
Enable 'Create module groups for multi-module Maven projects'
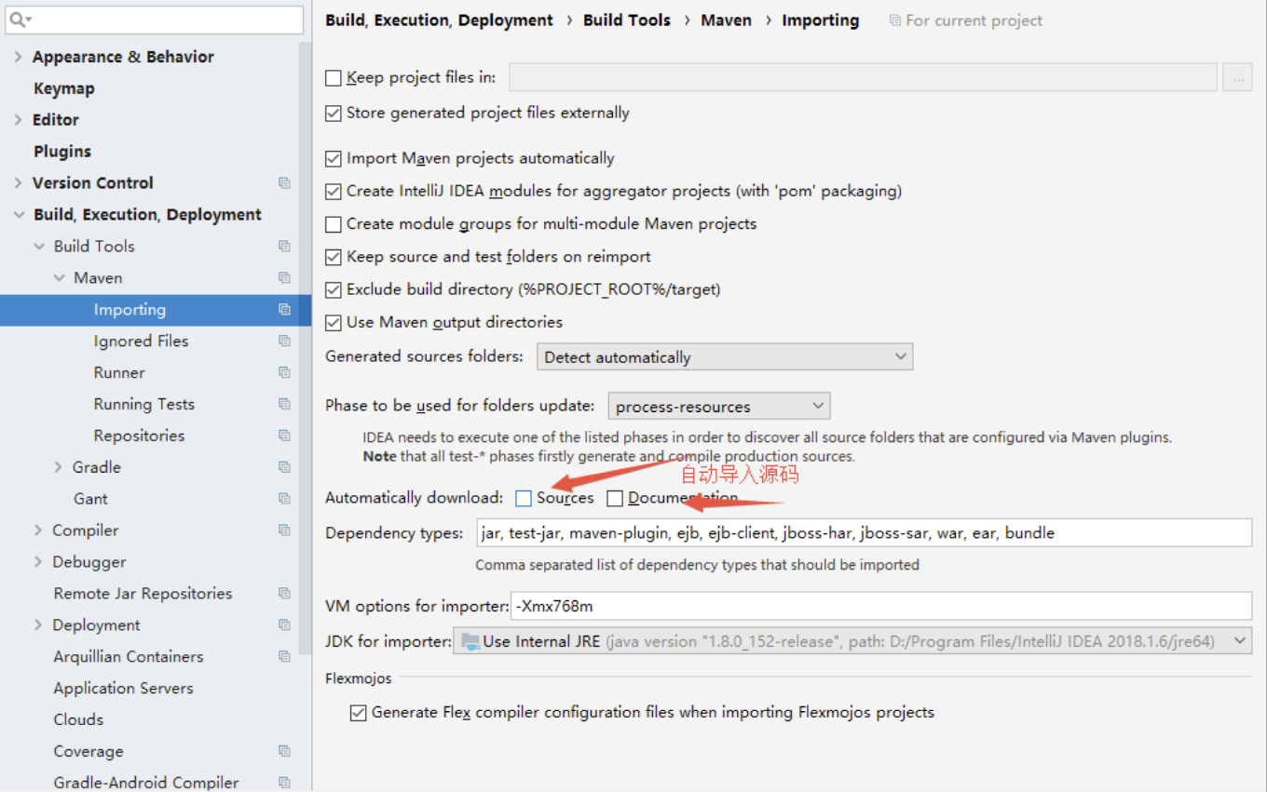tap(334, 224)
